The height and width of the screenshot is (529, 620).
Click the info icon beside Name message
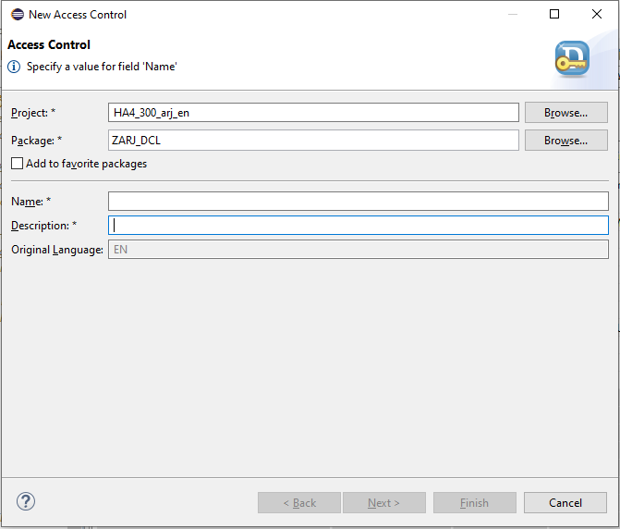[14, 67]
